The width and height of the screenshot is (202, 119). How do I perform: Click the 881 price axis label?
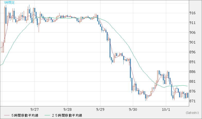[192, 81]
